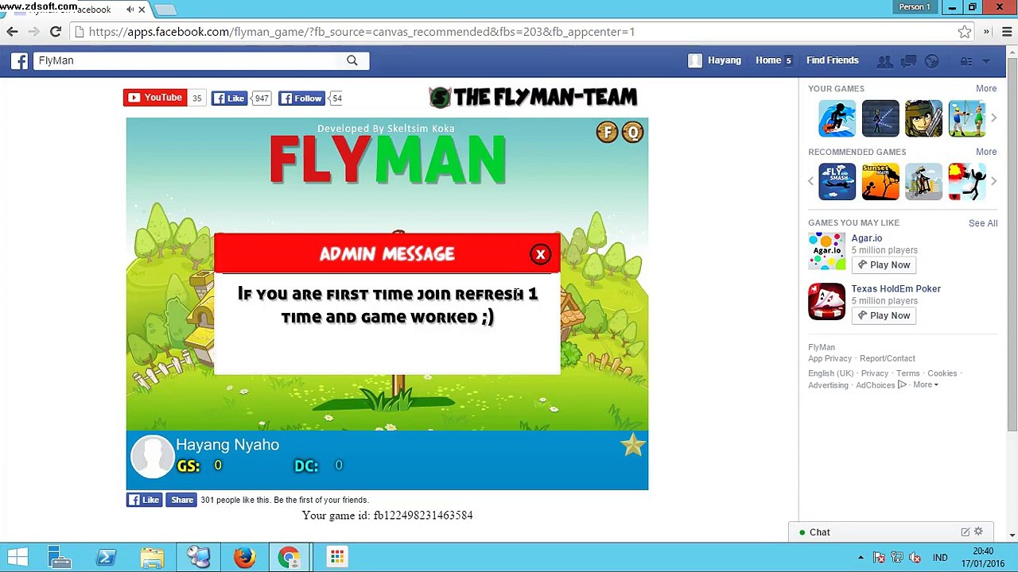Click See All for Games You May Like
Image resolution: width=1018 pixels, height=572 pixels.
click(x=983, y=223)
